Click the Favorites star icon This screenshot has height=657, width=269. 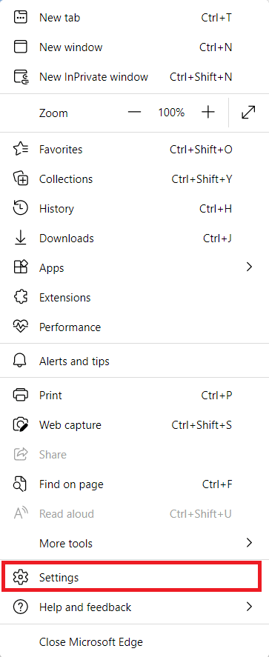click(x=21, y=149)
